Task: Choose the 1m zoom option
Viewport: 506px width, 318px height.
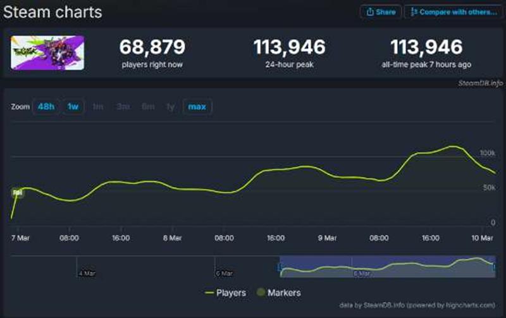Action: pyautogui.click(x=98, y=106)
